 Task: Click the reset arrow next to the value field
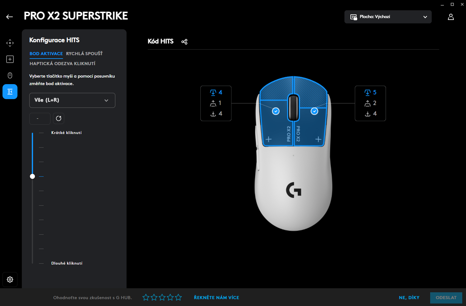coord(59,118)
